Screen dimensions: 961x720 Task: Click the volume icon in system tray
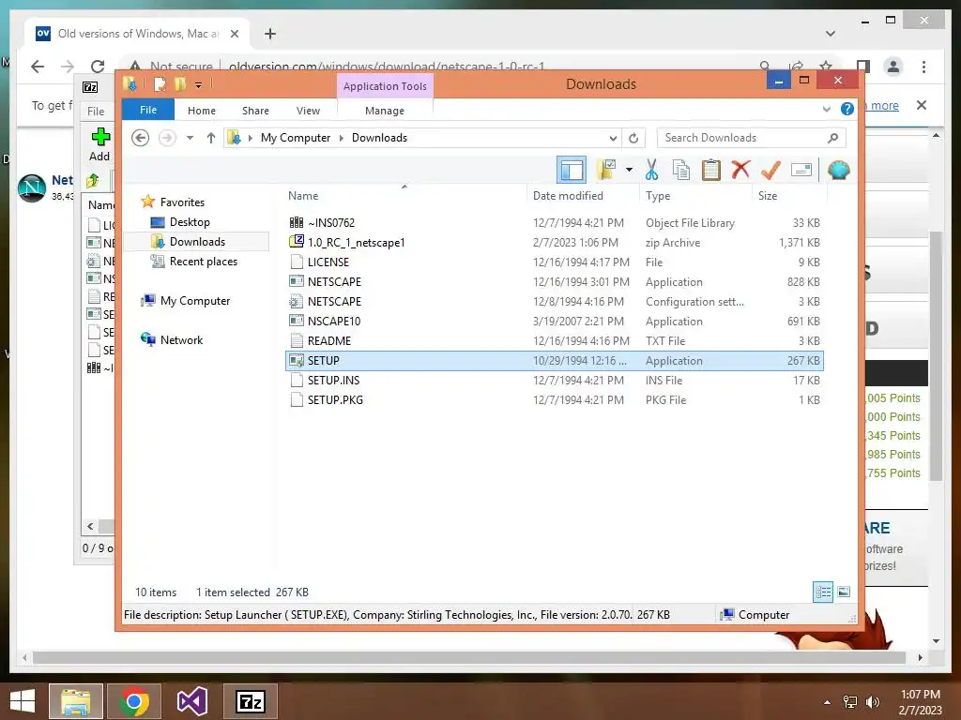point(872,702)
